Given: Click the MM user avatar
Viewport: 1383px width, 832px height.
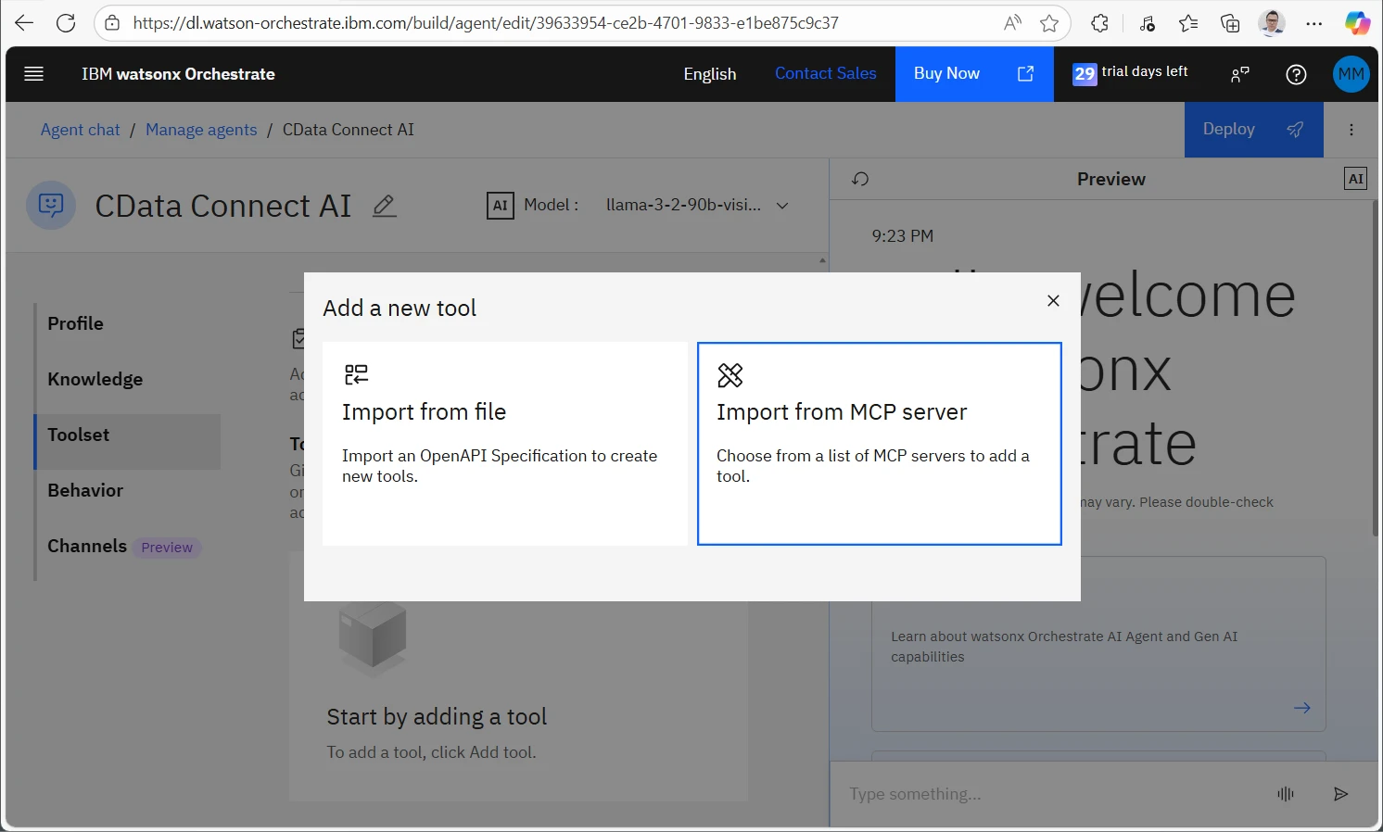Looking at the screenshot, I should pos(1351,74).
